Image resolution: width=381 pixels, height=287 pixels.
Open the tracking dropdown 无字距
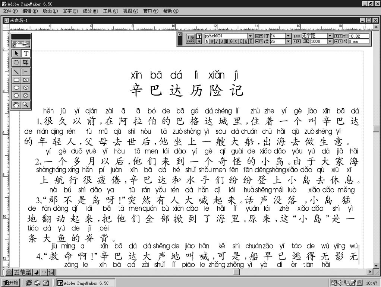[x=330, y=36]
